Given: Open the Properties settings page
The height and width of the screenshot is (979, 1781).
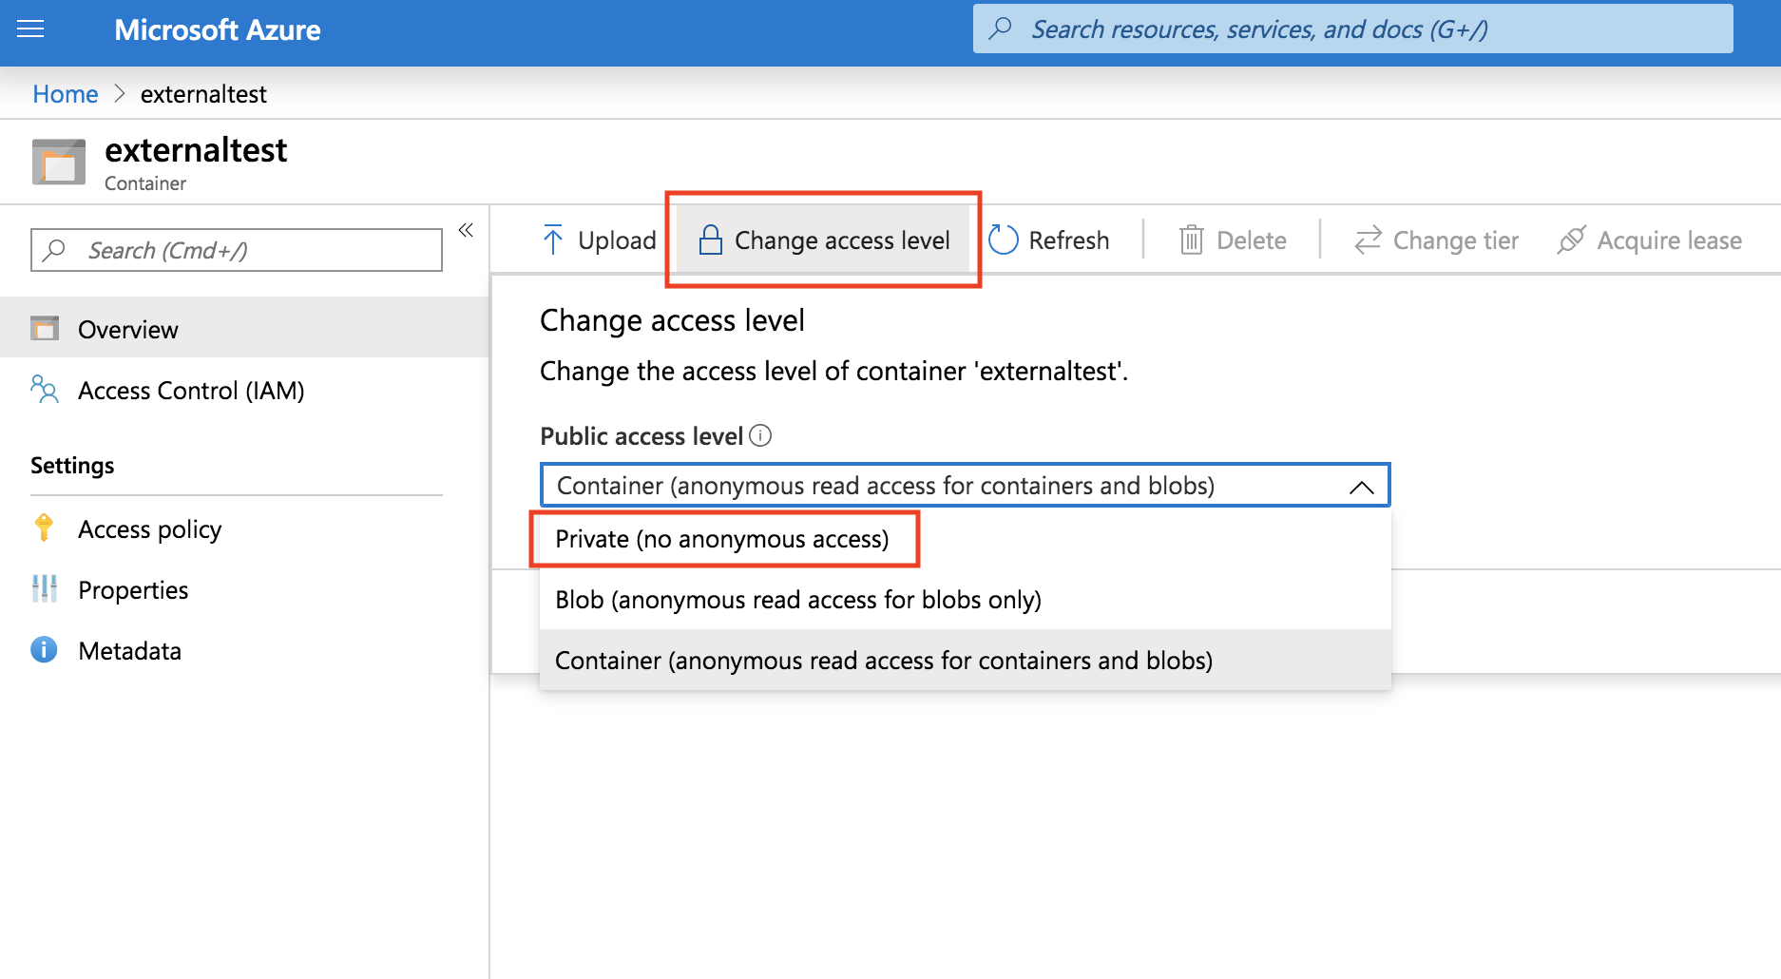Looking at the screenshot, I should tap(133, 590).
